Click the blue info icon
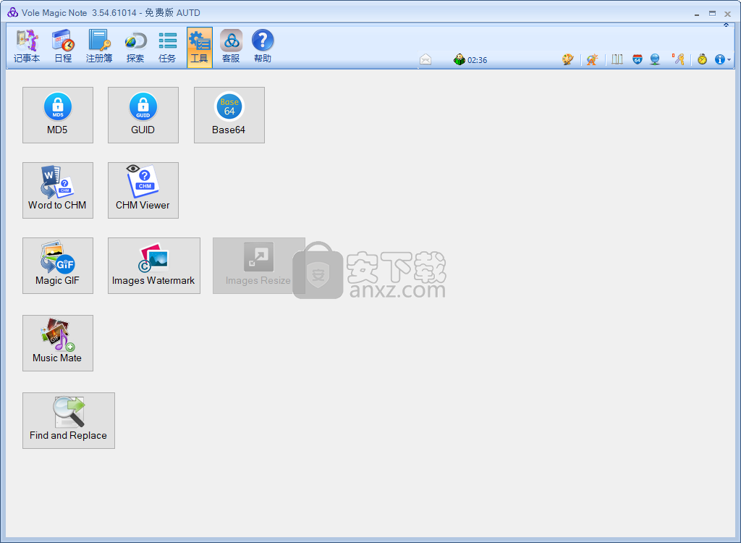741x543 pixels. tap(720, 59)
